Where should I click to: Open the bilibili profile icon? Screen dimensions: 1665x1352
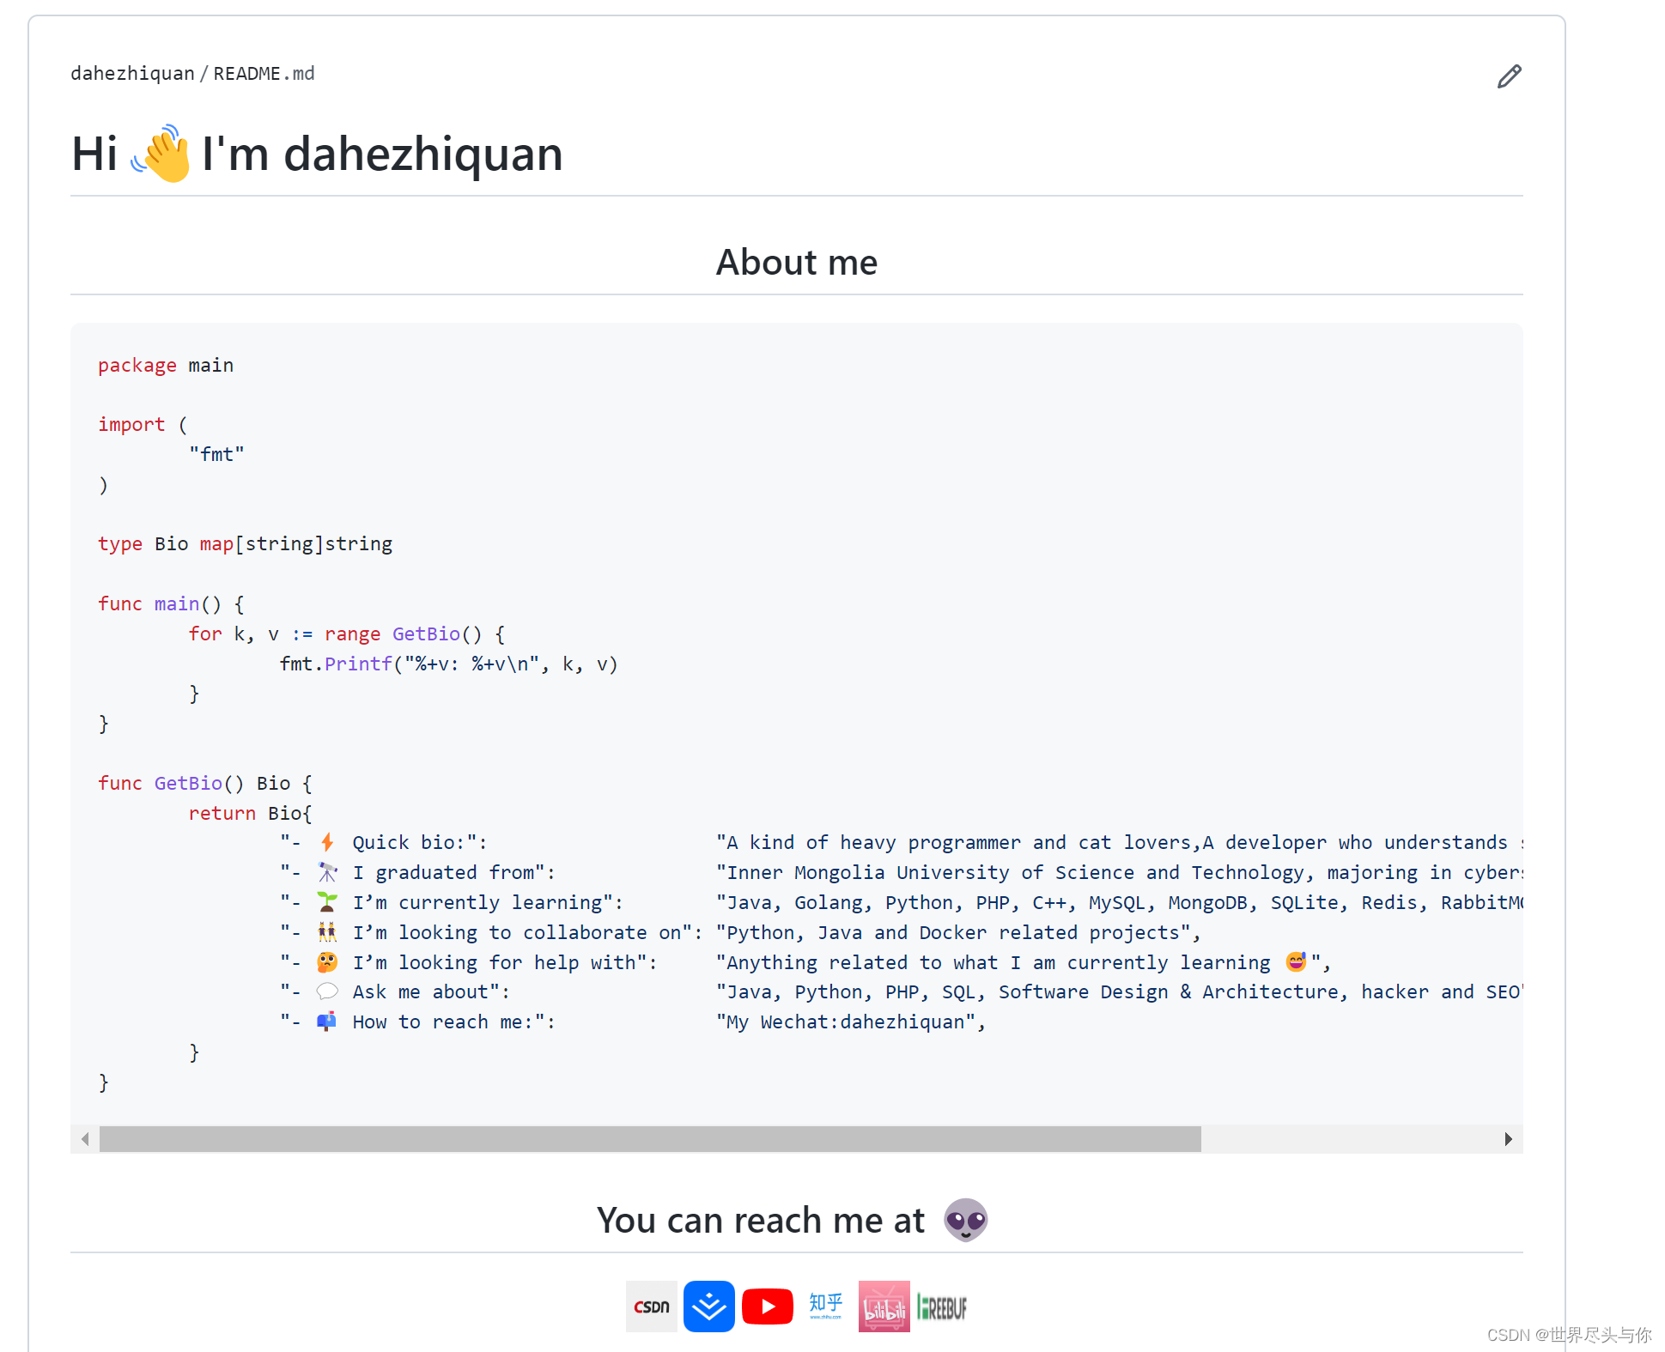click(884, 1307)
